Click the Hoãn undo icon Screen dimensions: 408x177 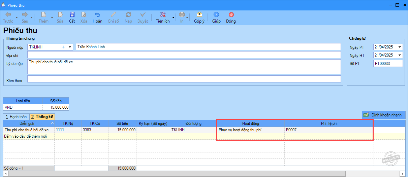click(x=97, y=15)
